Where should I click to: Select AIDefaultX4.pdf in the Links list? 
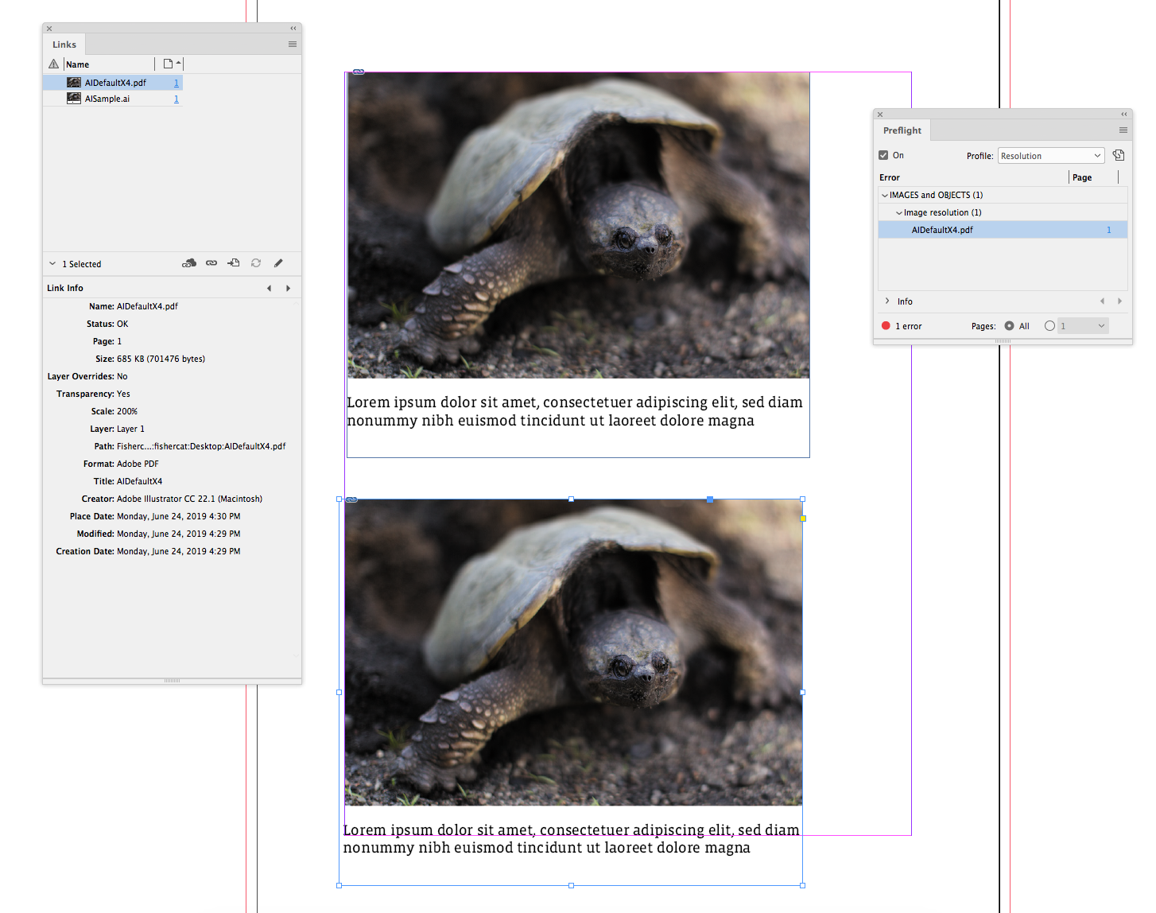[x=113, y=83]
